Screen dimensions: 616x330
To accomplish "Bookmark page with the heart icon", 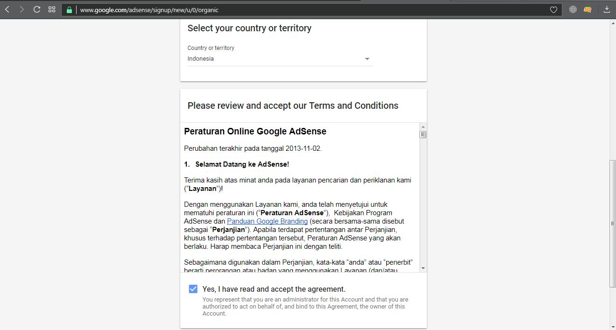I will [x=553, y=10].
